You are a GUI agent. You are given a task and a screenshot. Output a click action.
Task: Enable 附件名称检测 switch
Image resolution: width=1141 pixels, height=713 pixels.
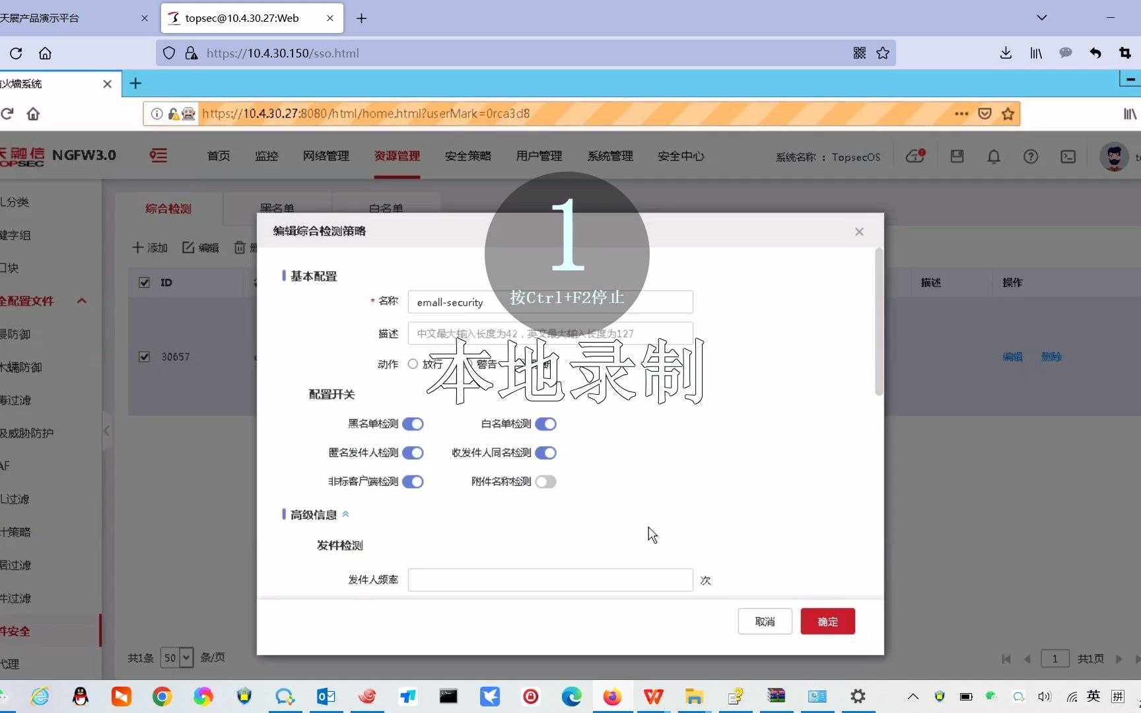(x=545, y=482)
